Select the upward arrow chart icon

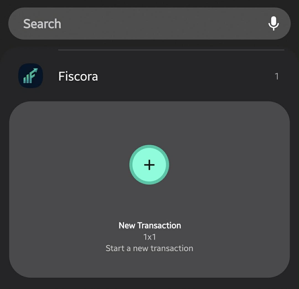point(30,76)
